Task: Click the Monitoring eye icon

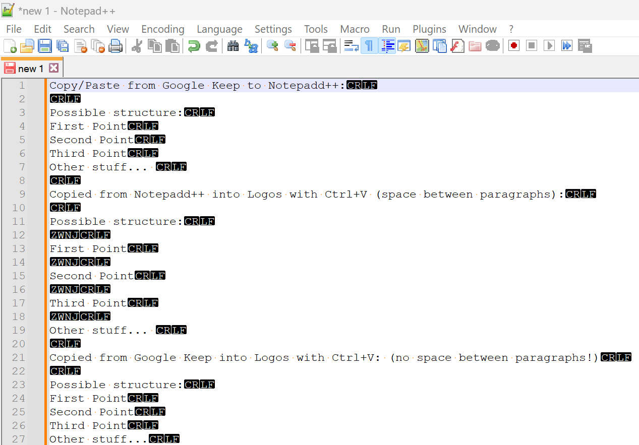Action: pyautogui.click(x=493, y=46)
